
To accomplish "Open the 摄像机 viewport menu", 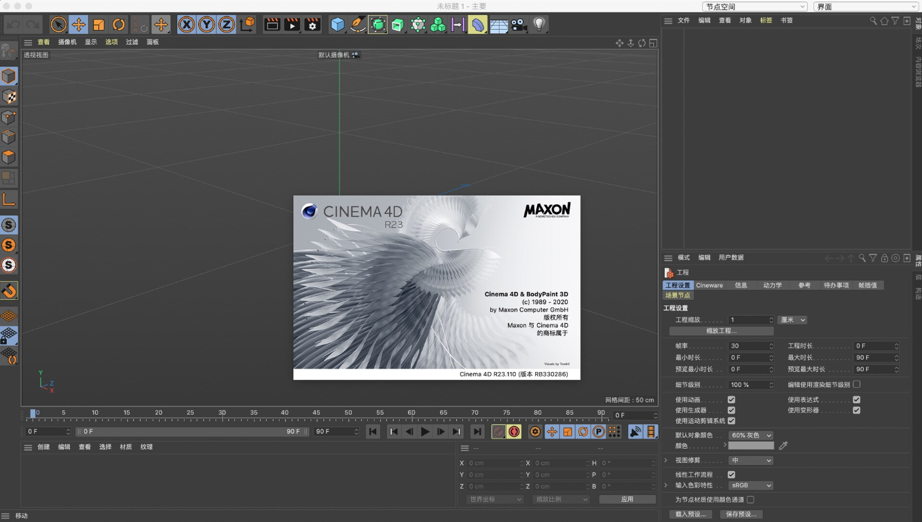I will click(x=67, y=42).
